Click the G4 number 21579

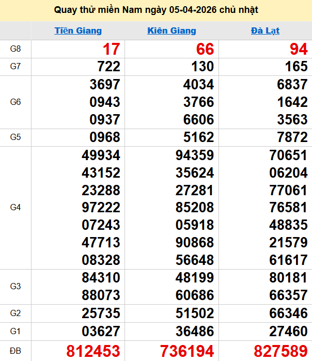(x=289, y=242)
